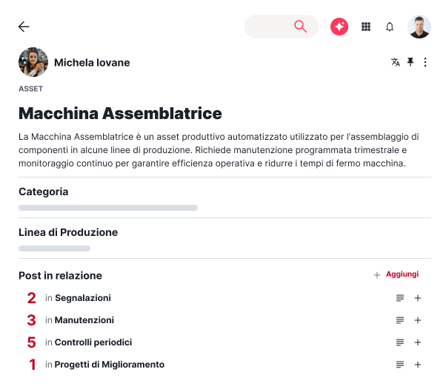Add a new Progetti di Miglioramento post

coord(418,365)
